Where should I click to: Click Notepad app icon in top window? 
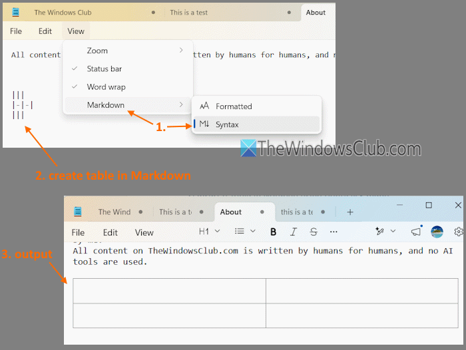[x=15, y=12]
